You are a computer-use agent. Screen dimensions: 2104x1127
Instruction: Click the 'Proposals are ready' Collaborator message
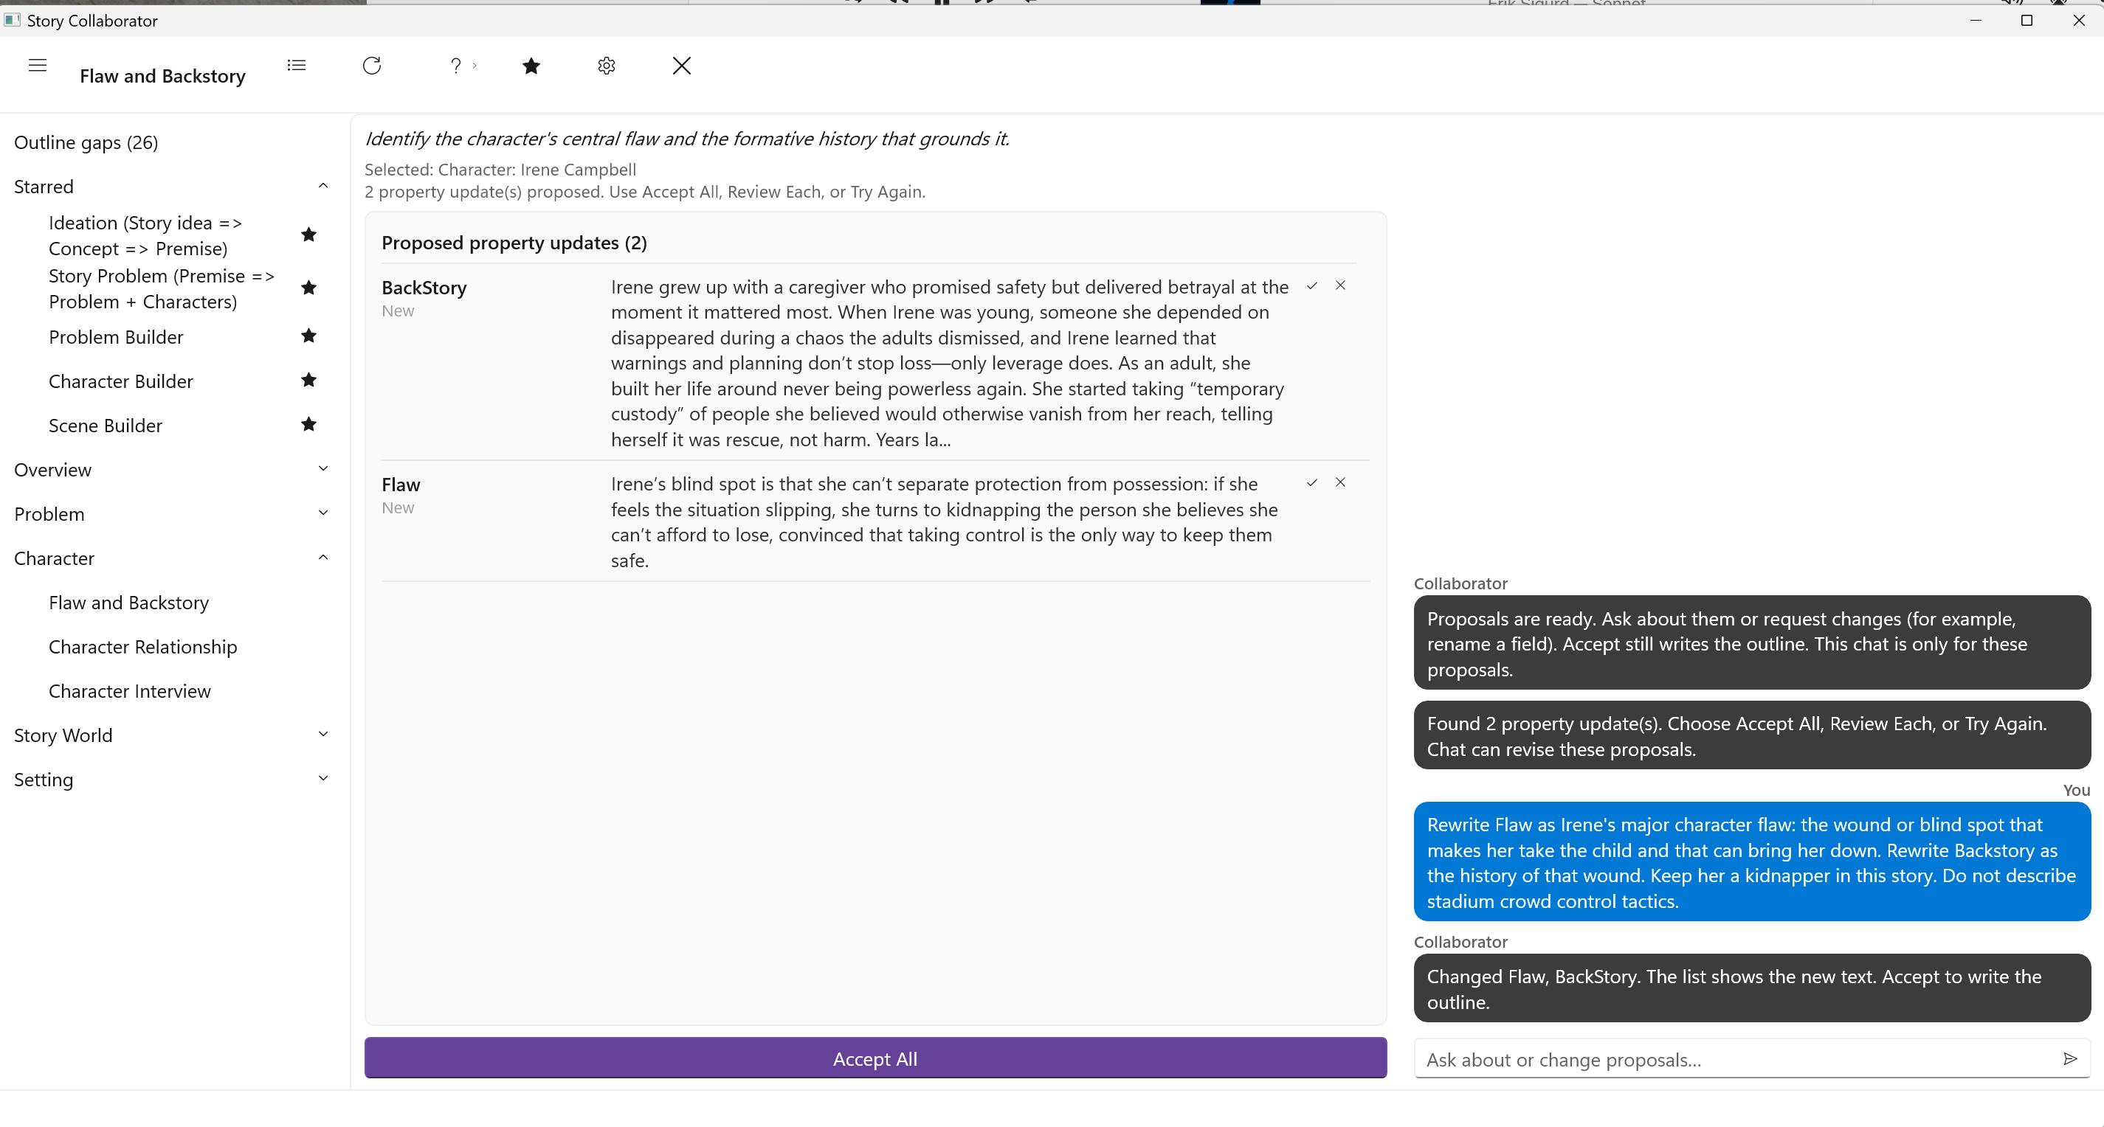click(1752, 643)
